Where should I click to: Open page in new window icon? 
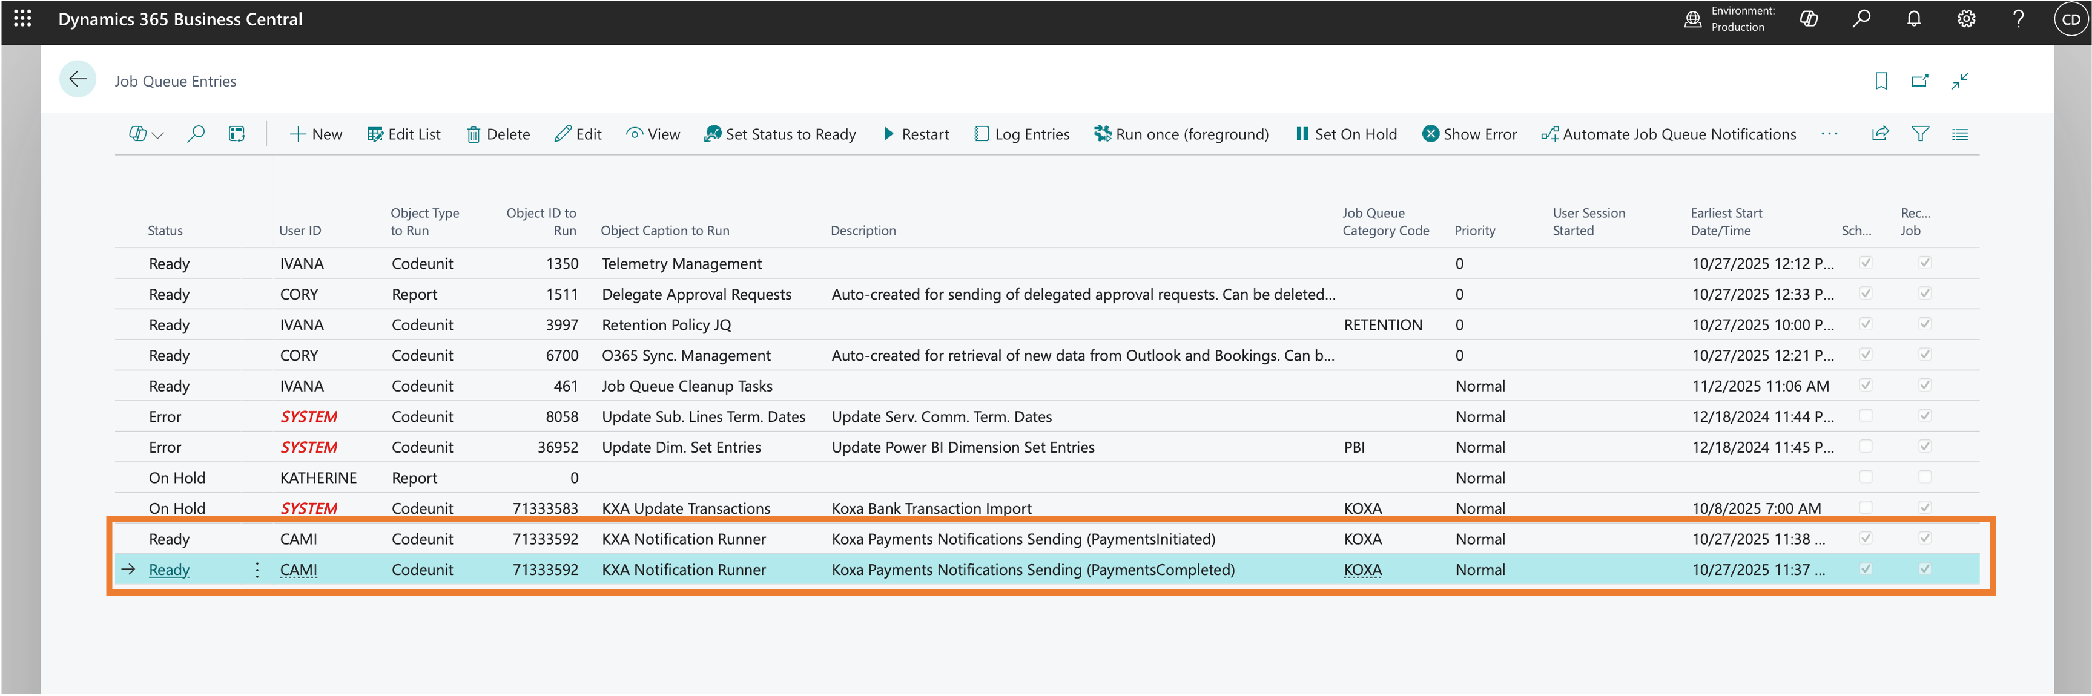point(1920,80)
